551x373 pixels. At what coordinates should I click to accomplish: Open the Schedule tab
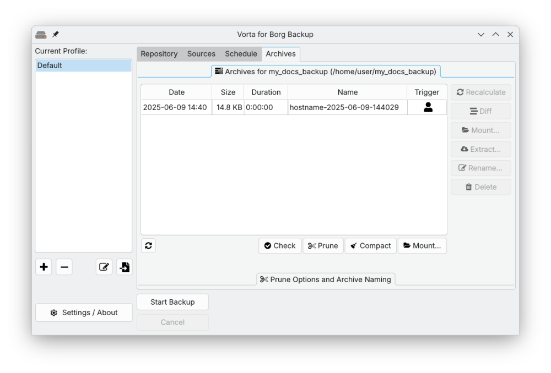[241, 54]
